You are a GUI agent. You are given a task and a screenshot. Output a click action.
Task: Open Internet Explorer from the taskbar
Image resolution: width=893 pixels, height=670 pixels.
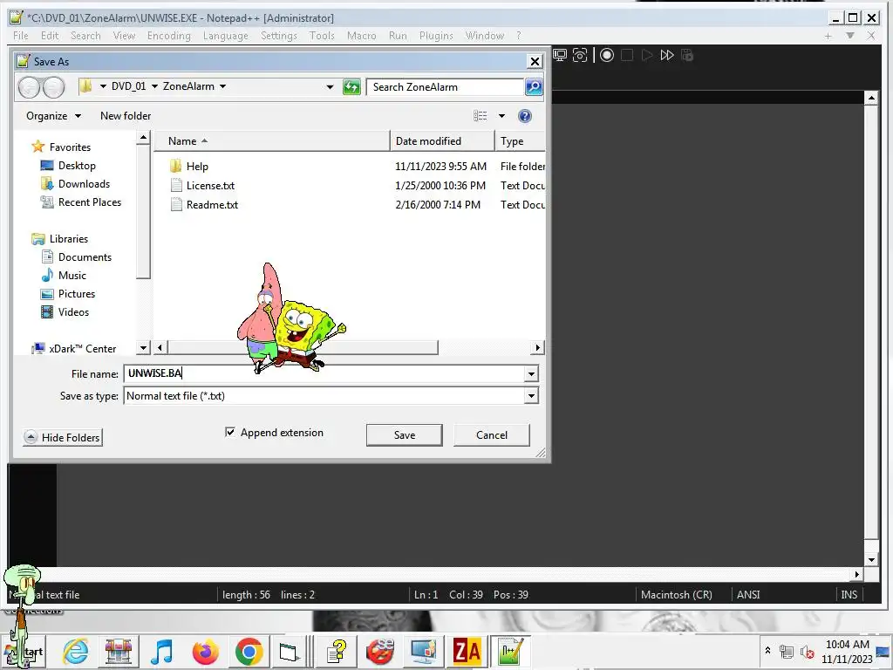(76, 651)
